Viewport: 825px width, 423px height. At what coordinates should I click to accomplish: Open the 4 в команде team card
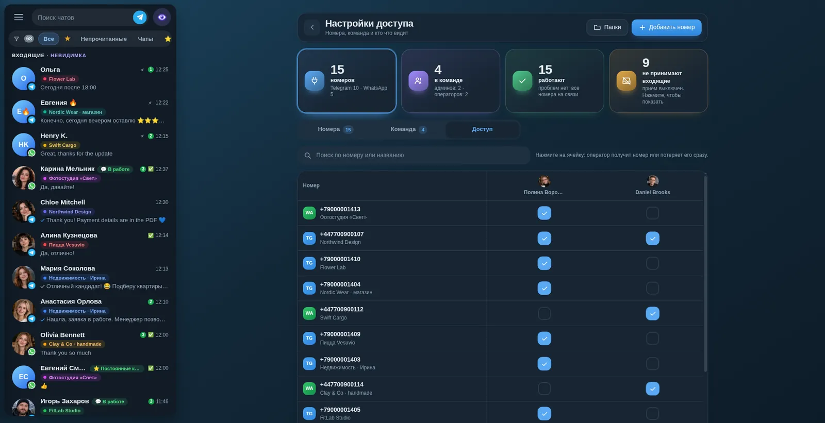point(451,81)
